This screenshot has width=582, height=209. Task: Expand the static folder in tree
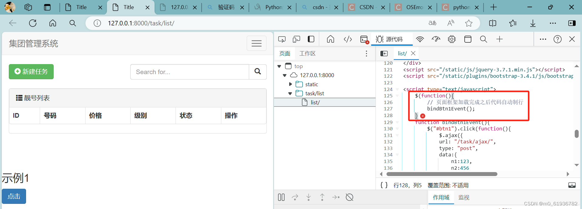(290, 84)
